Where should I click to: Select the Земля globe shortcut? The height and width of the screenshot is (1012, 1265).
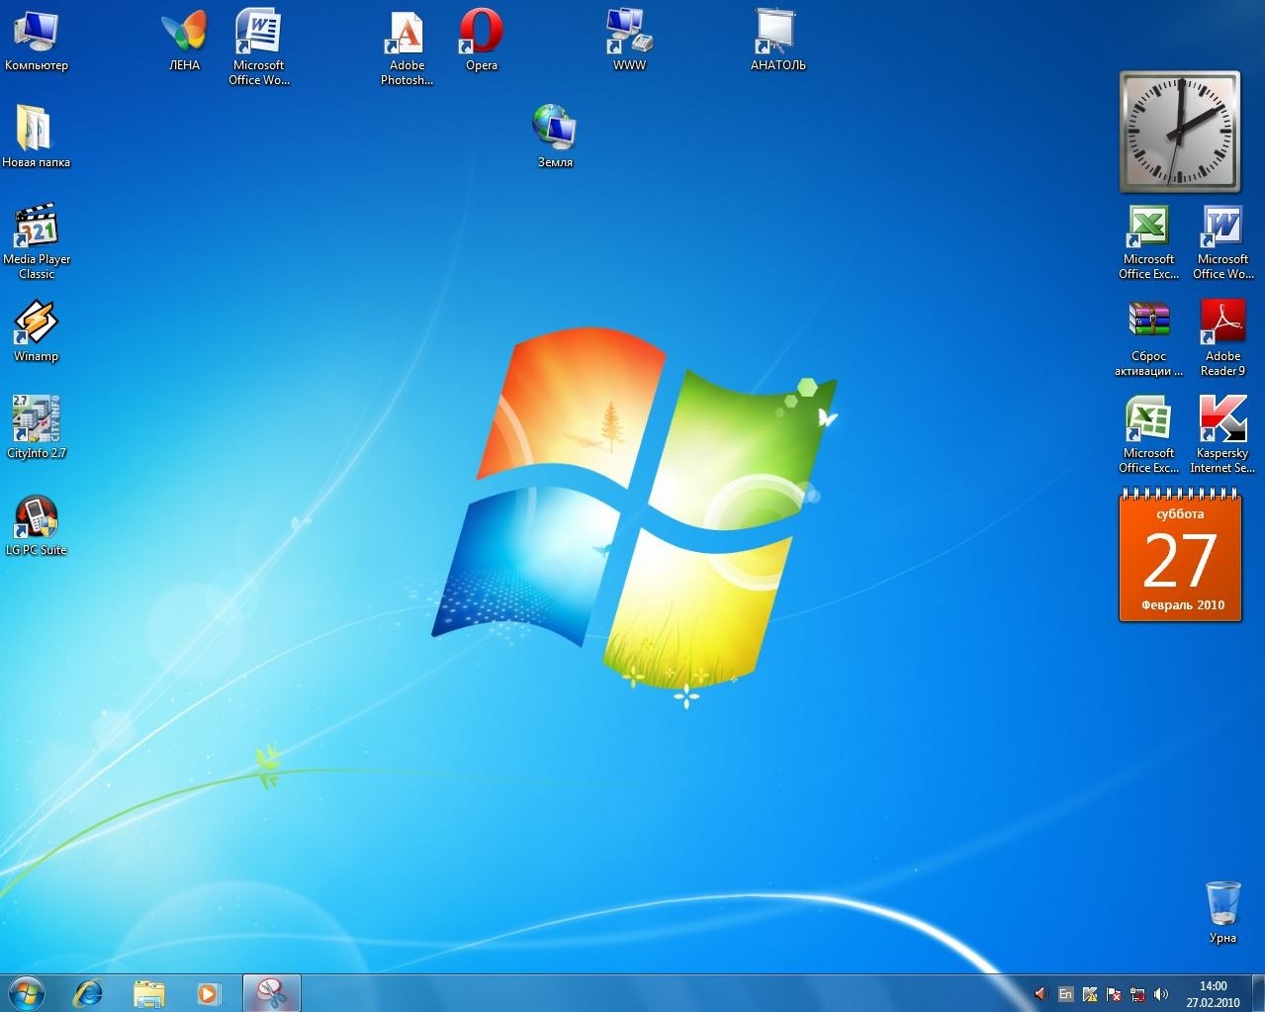(x=555, y=137)
